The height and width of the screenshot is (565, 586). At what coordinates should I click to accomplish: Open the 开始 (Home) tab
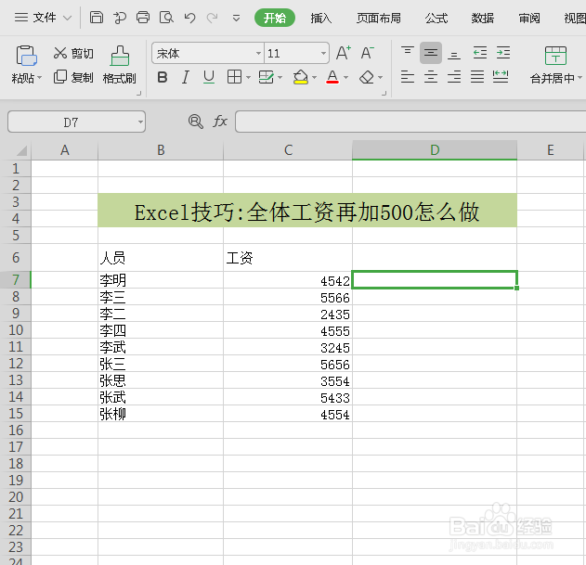pyautogui.click(x=275, y=18)
